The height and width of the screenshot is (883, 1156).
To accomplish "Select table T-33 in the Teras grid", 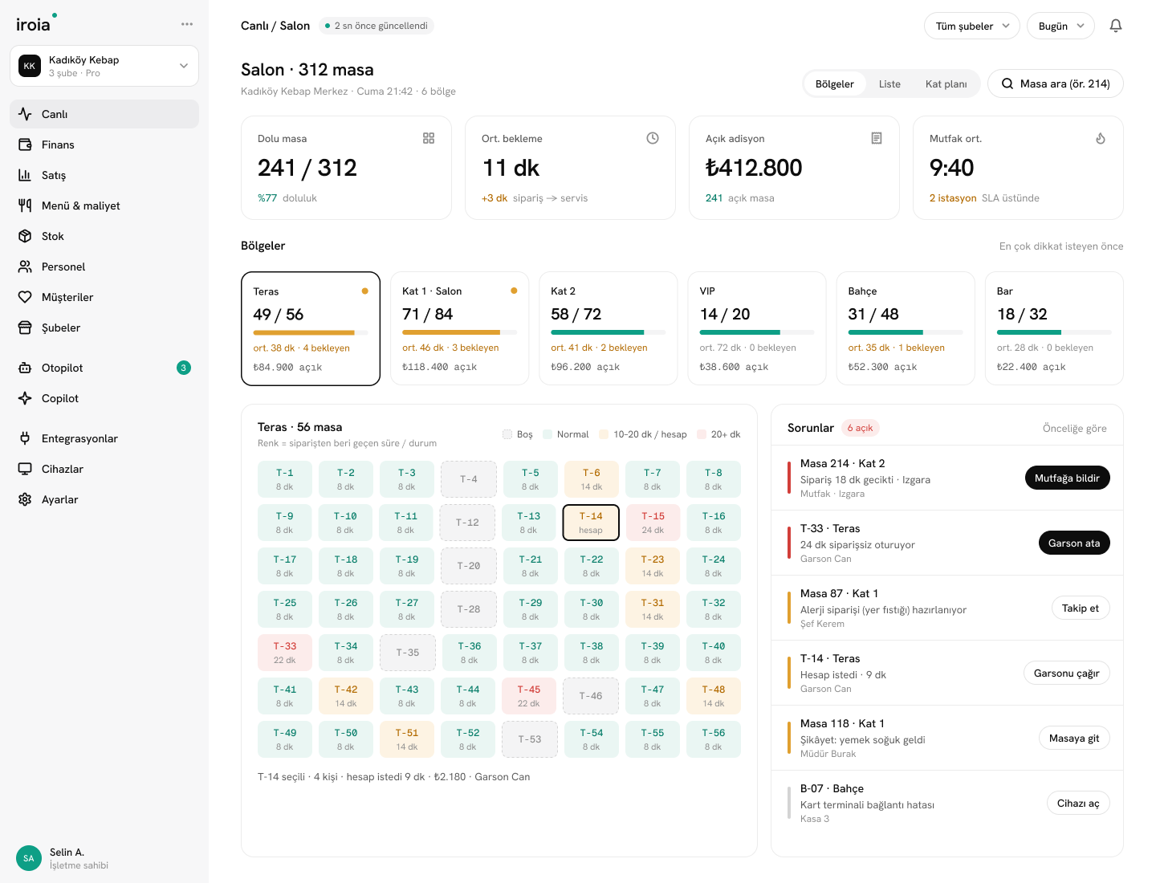I will pos(285,653).
